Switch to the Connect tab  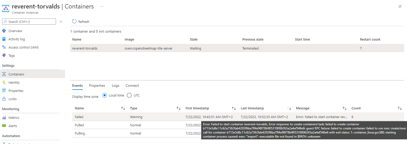point(132,85)
